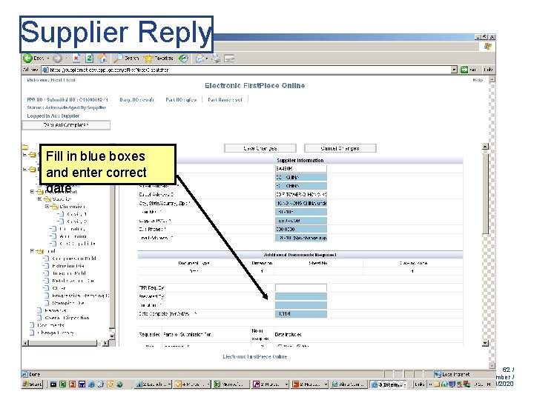
Task: Click the green Go arrow button
Action: point(464,70)
